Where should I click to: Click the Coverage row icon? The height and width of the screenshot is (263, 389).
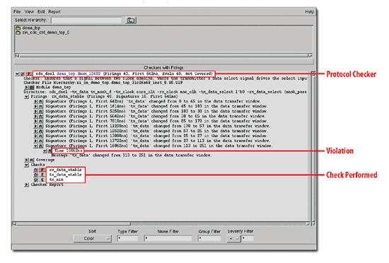pyautogui.click(x=32, y=160)
